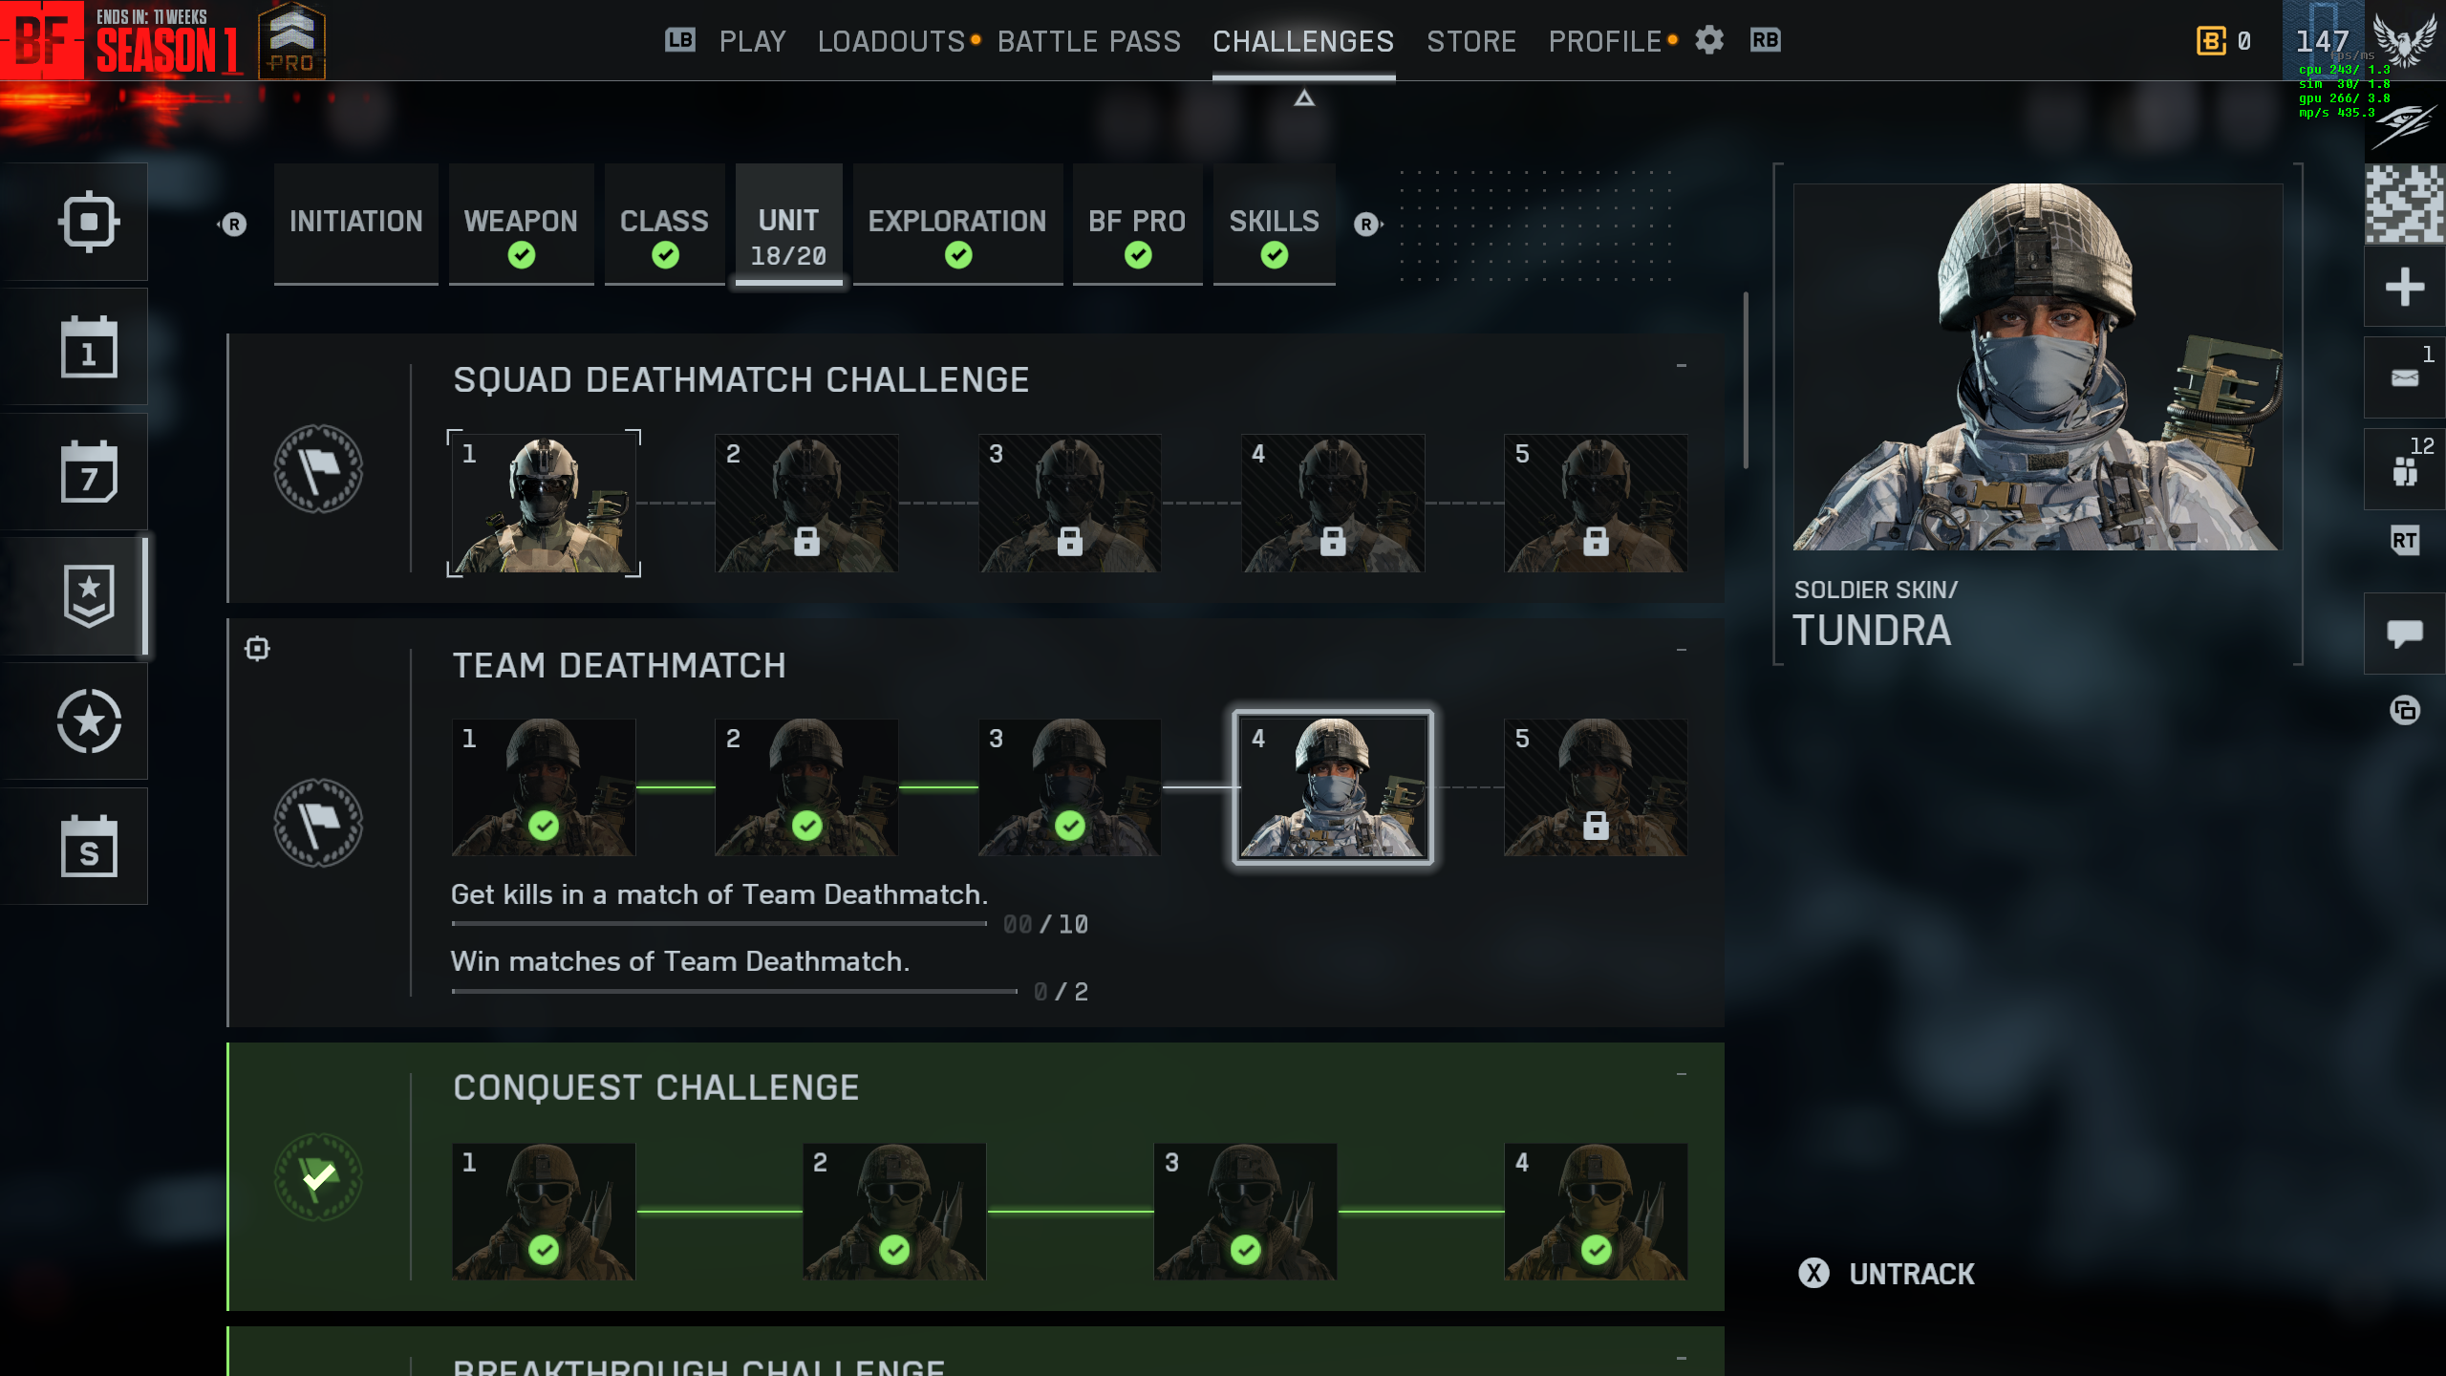The height and width of the screenshot is (1376, 2446).
Task: Open the Exploration challenges tab
Action: tap(957, 226)
